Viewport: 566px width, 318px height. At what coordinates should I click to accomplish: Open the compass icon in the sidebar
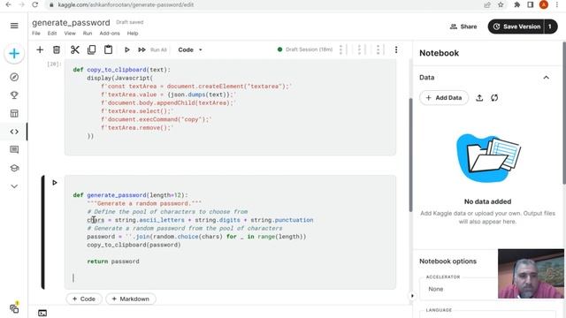14,77
